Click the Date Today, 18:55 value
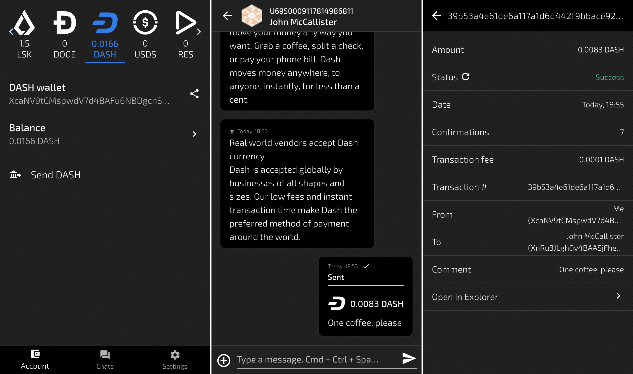Image resolution: width=633 pixels, height=374 pixels. [x=603, y=105]
